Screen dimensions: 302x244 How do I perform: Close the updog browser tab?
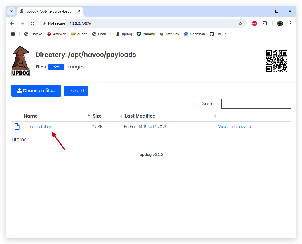pyautogui.click(x=79, y=11)
